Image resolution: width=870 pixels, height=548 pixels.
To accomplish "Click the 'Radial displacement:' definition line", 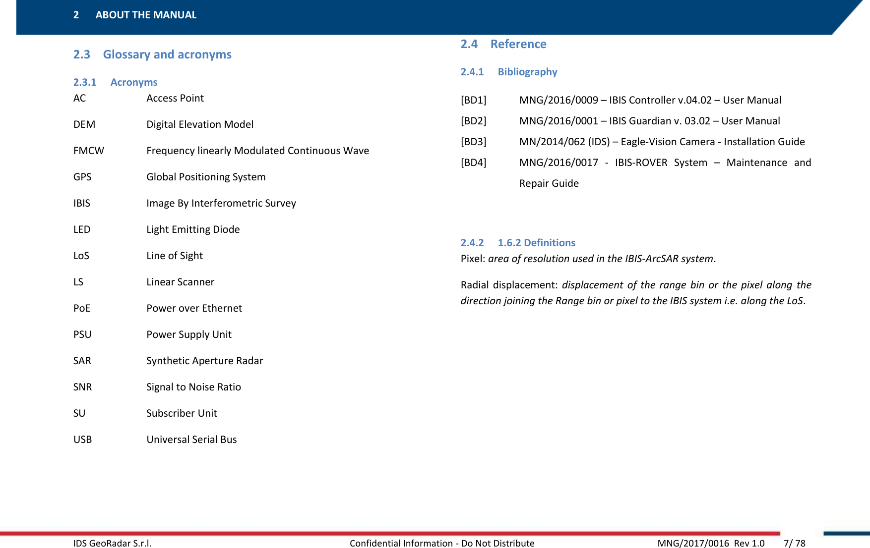I will click(x=636, y=285).
